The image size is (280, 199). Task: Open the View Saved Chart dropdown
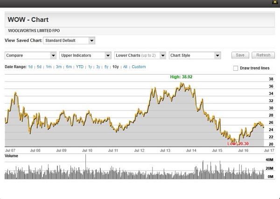[x=69, y=41]
